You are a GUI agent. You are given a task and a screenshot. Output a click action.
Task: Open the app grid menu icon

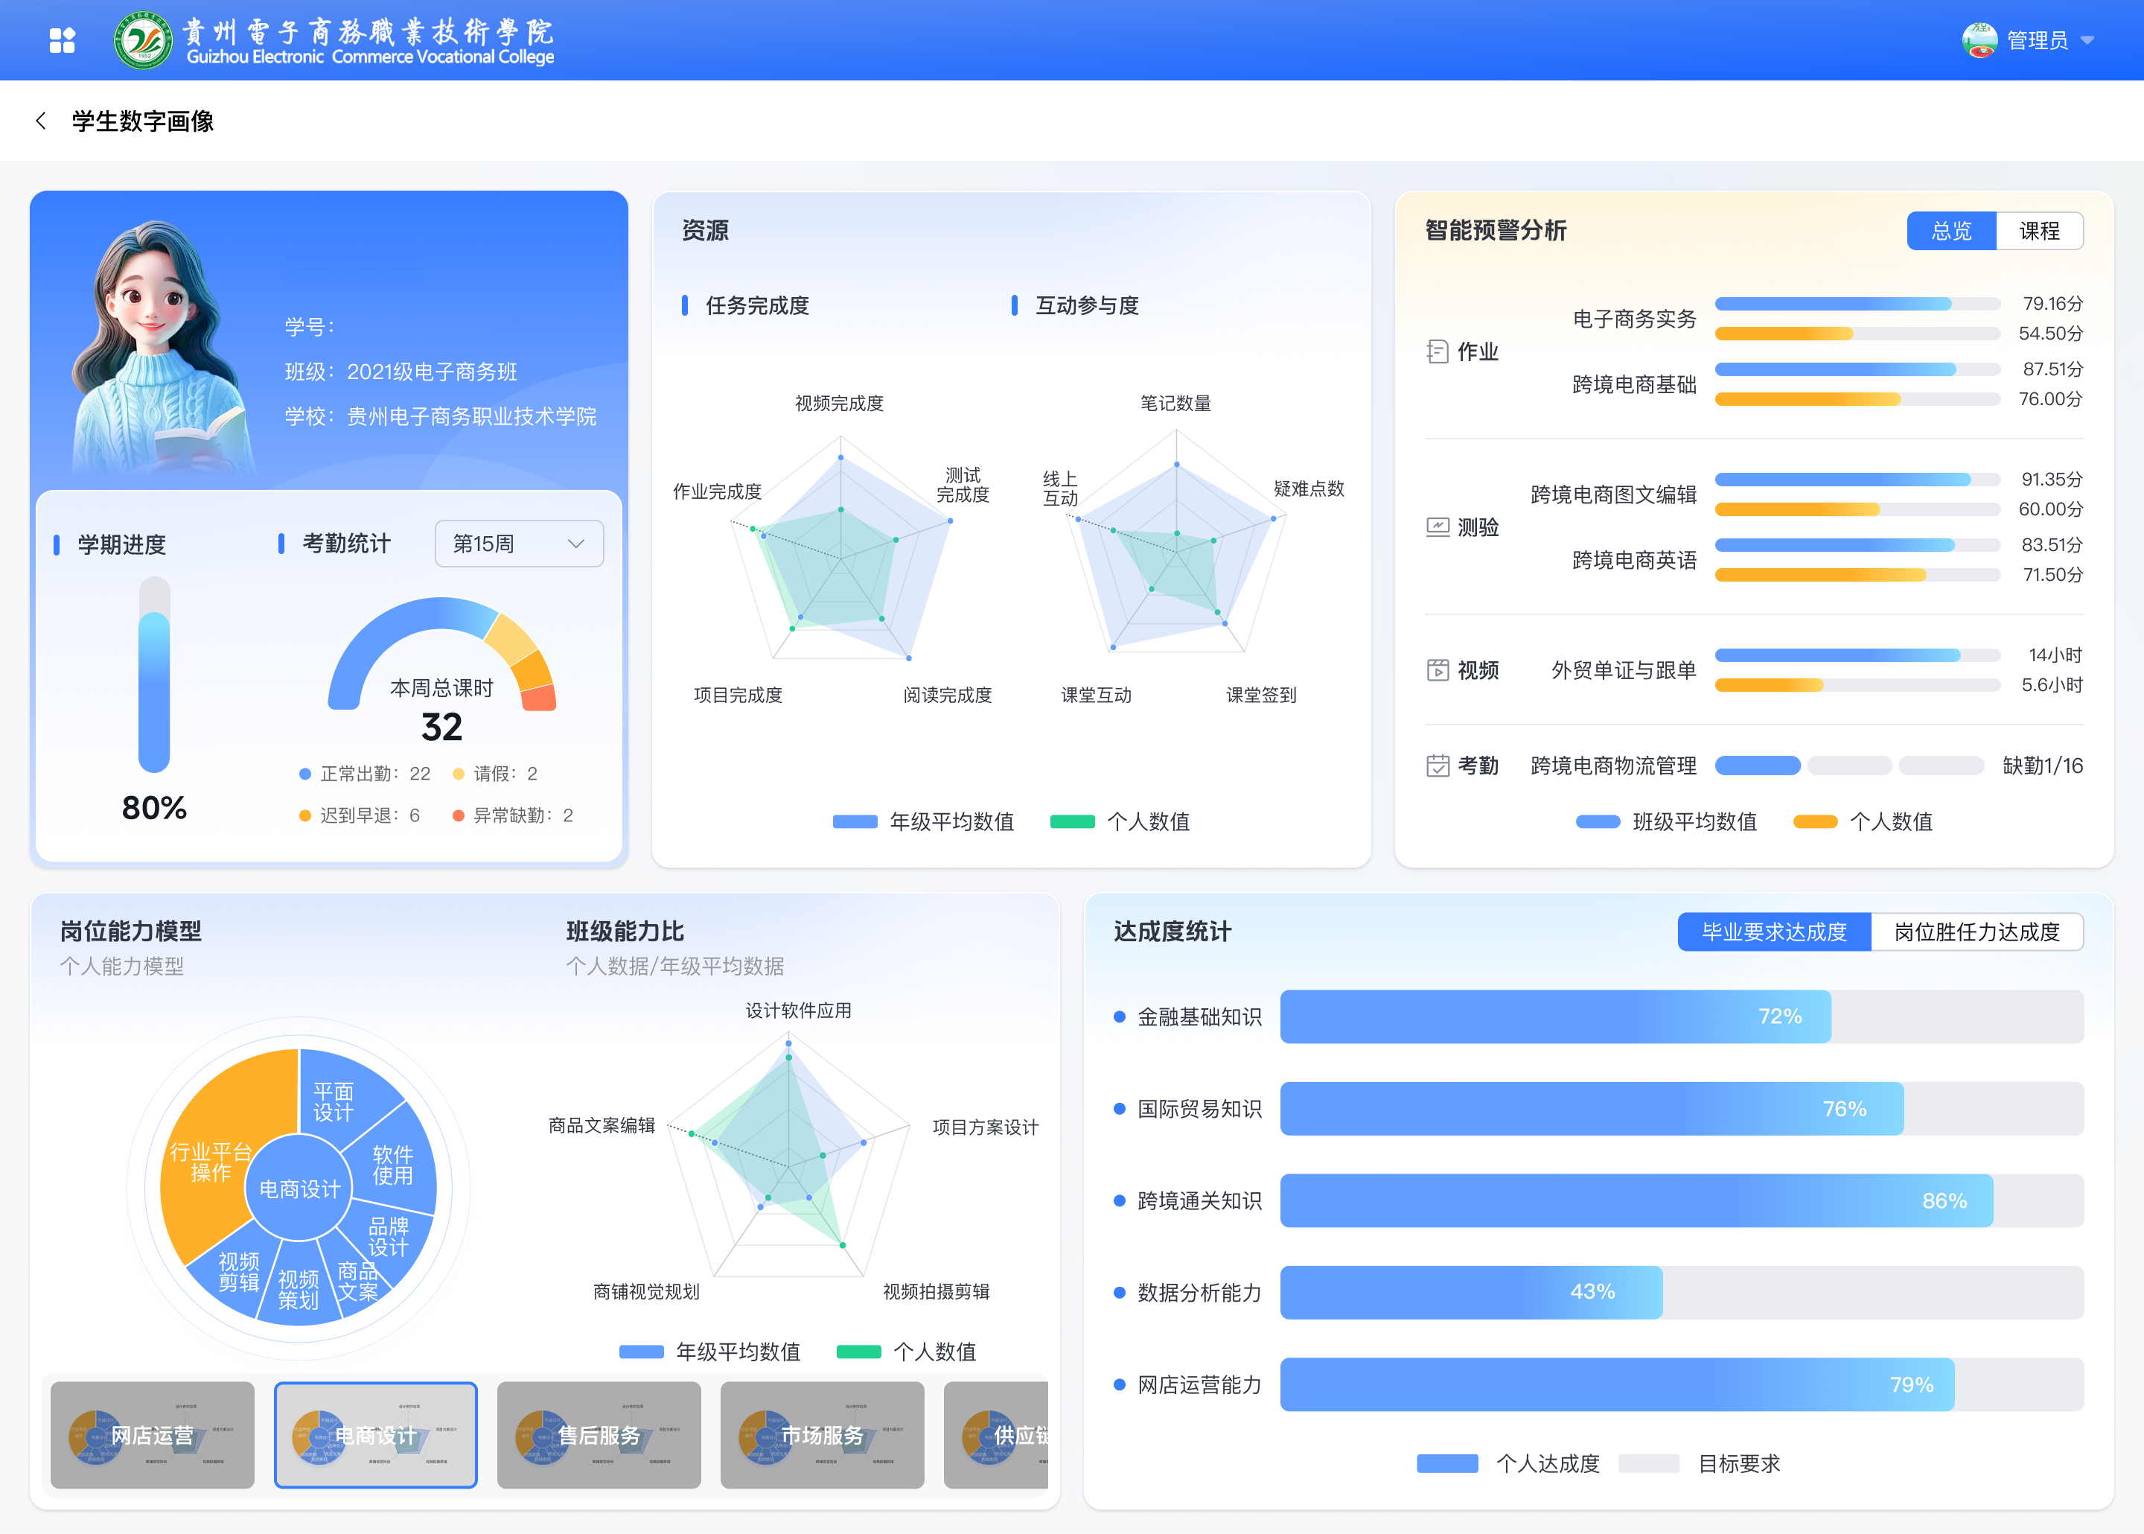[63, 41]
